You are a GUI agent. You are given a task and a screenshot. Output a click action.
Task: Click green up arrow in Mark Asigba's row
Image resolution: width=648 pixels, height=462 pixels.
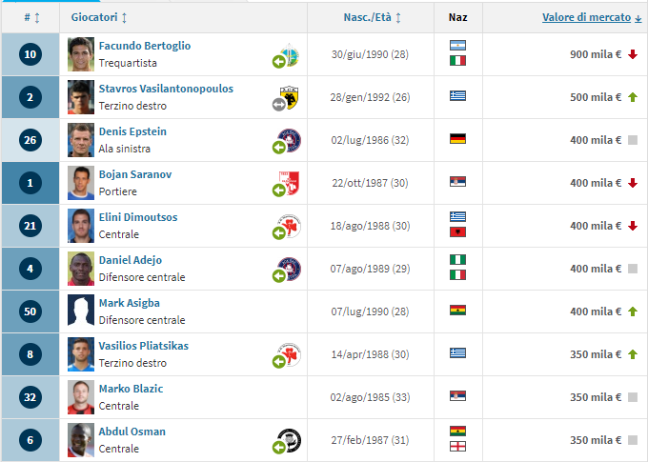coord(633,311)
